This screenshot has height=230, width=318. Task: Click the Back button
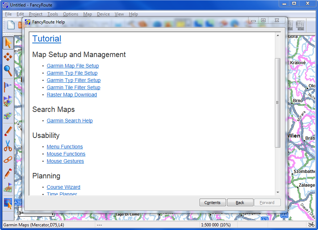pos(240,203)
